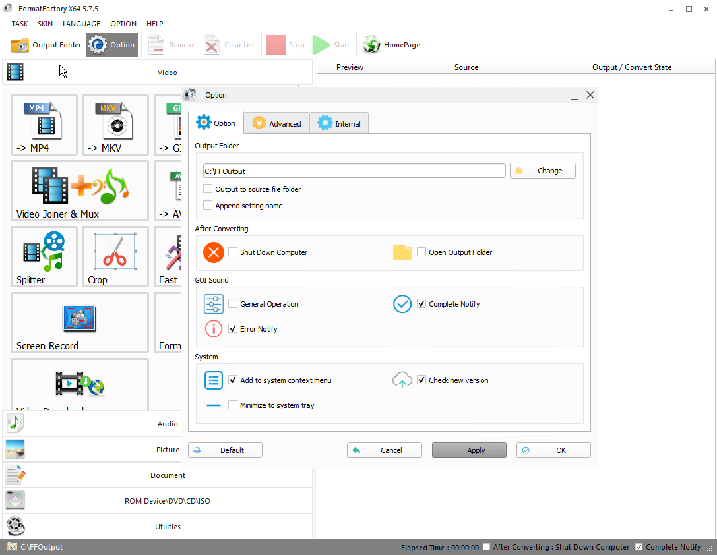Switch to the Advanced tab
Image resolution: width=717 pixels, height=555 pixels.
tap(276, 123)
